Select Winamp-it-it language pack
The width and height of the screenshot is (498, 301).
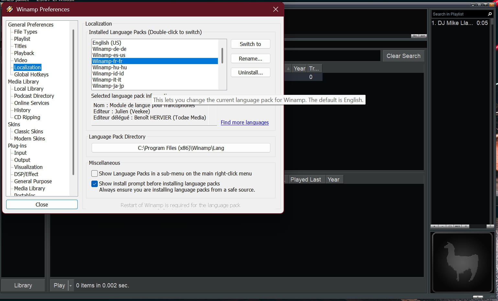point(155,80)
